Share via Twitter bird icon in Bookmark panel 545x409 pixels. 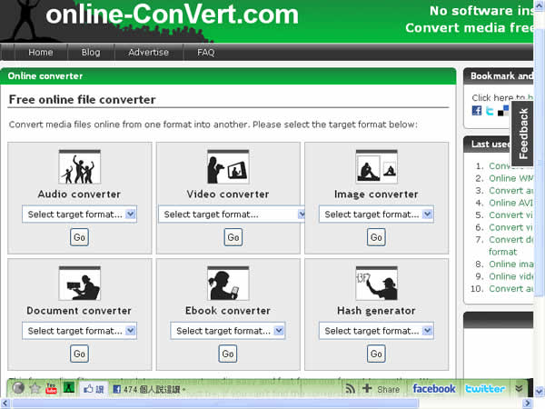click(x=490, y=111)
